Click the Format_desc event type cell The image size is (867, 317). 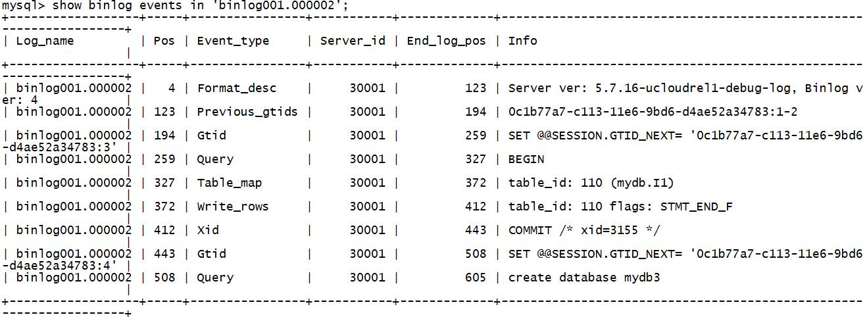click(237, 88)
